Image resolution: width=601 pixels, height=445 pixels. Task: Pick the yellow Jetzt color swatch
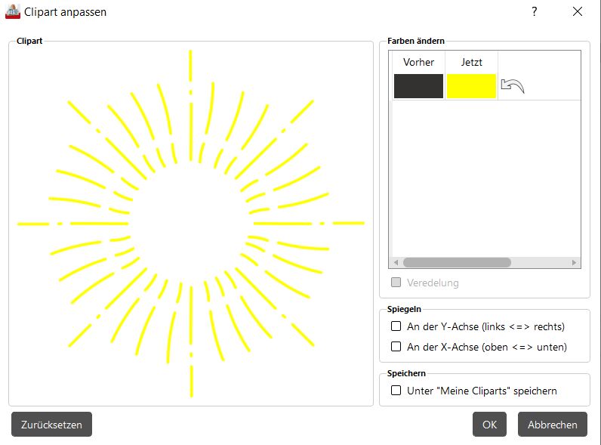(x=471, y=86)
